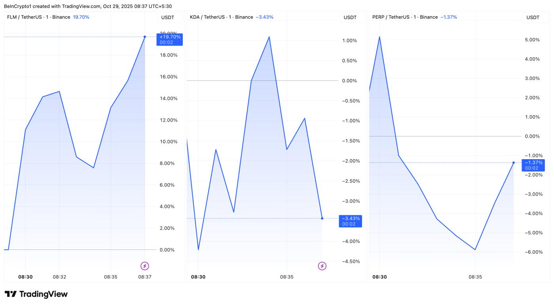Click the lightning icon in KDA chart
554x306 pixels.
click(322, 266)
